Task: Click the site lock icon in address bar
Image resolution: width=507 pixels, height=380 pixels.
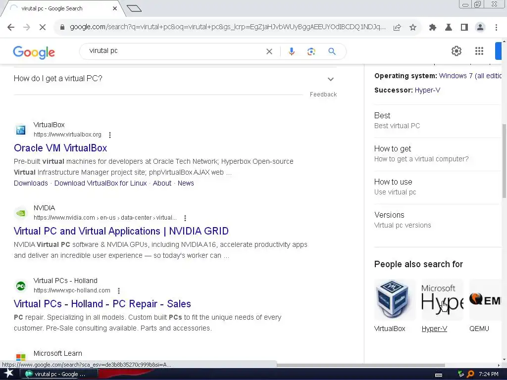Action: point(62,27)
